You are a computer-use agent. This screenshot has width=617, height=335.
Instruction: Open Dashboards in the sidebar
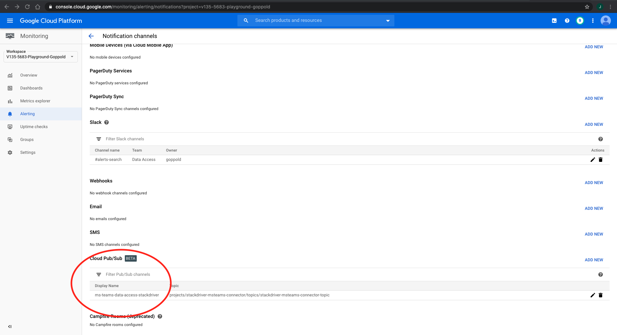[x=41, y=88]
